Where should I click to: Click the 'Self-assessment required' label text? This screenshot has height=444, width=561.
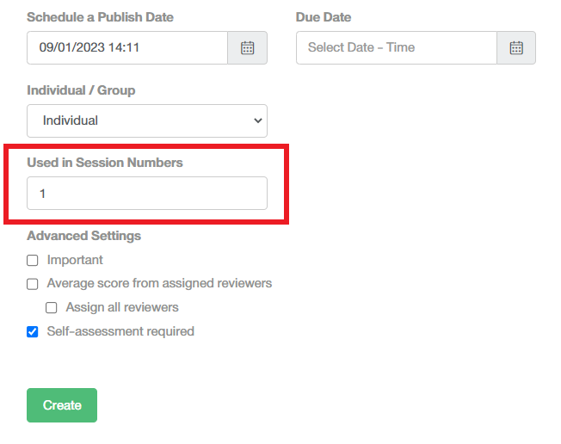(x=120, y=331)
